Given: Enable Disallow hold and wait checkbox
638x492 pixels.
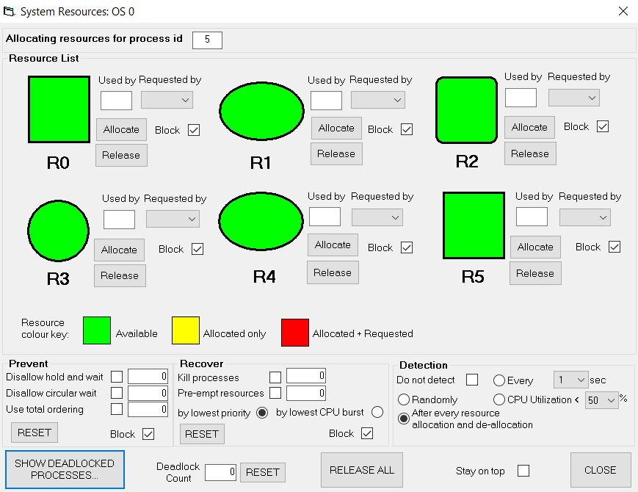Looking at the screenshot, I should (x=117, y=377).
